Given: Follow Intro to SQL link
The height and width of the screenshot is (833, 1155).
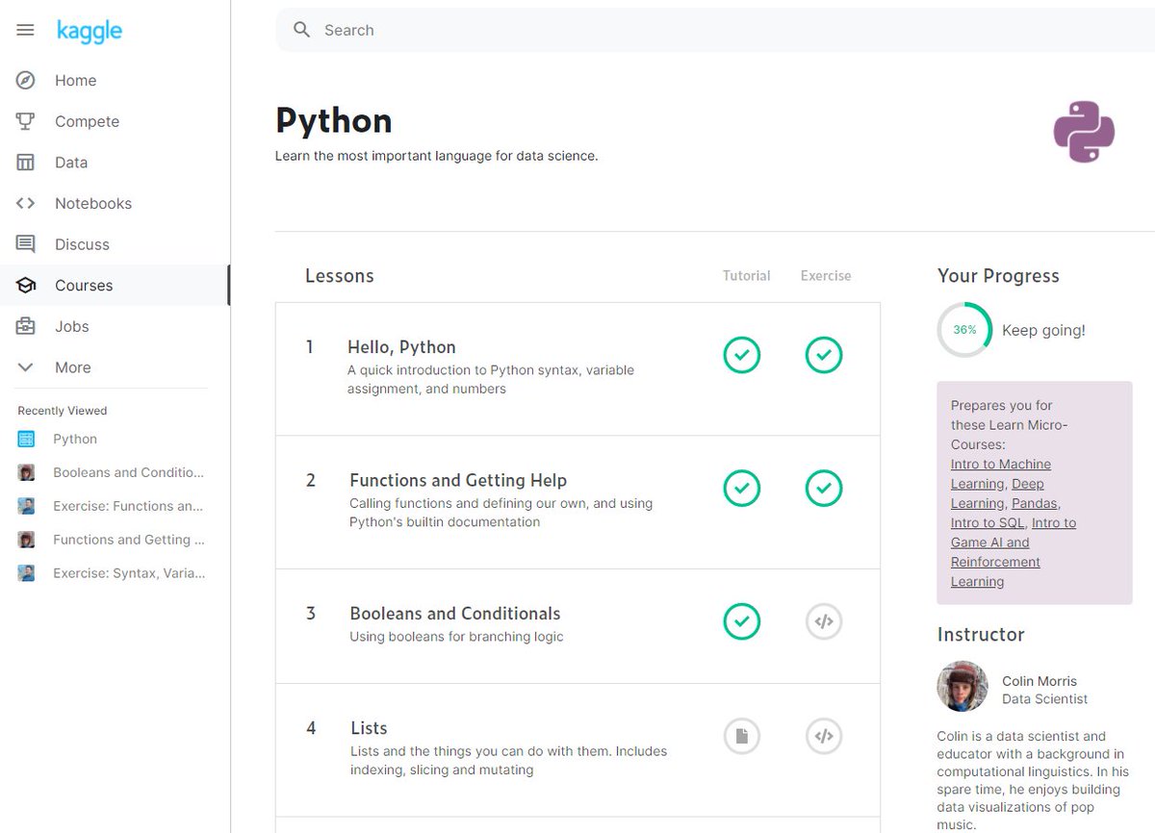Looking at the screenshot, I should 988,522.
